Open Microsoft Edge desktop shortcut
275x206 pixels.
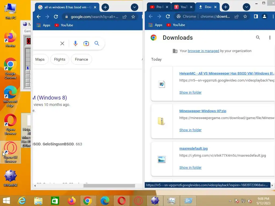click(10, 96)
